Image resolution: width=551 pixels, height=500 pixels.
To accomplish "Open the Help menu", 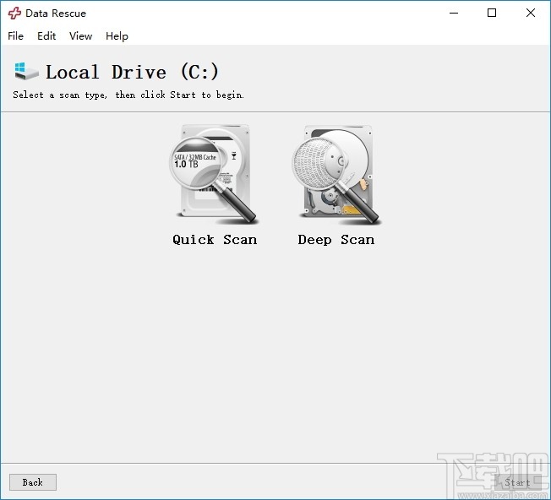I will 117,35.
